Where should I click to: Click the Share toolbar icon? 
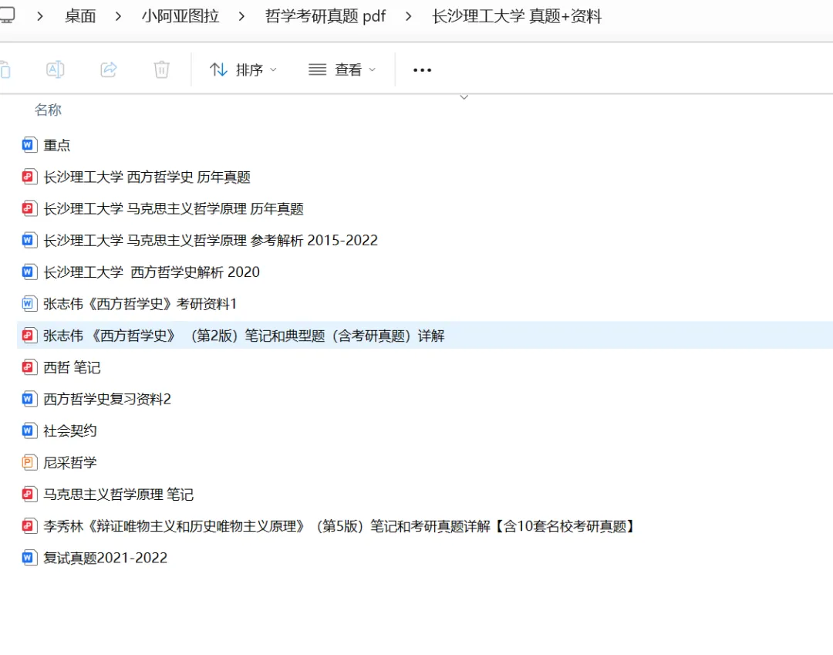pyautogui.click(x=109, y=69)
